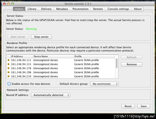This screenshot has width=156, height=119.
Task: Zoom the Serviio console window
Action: pos(12,4)
